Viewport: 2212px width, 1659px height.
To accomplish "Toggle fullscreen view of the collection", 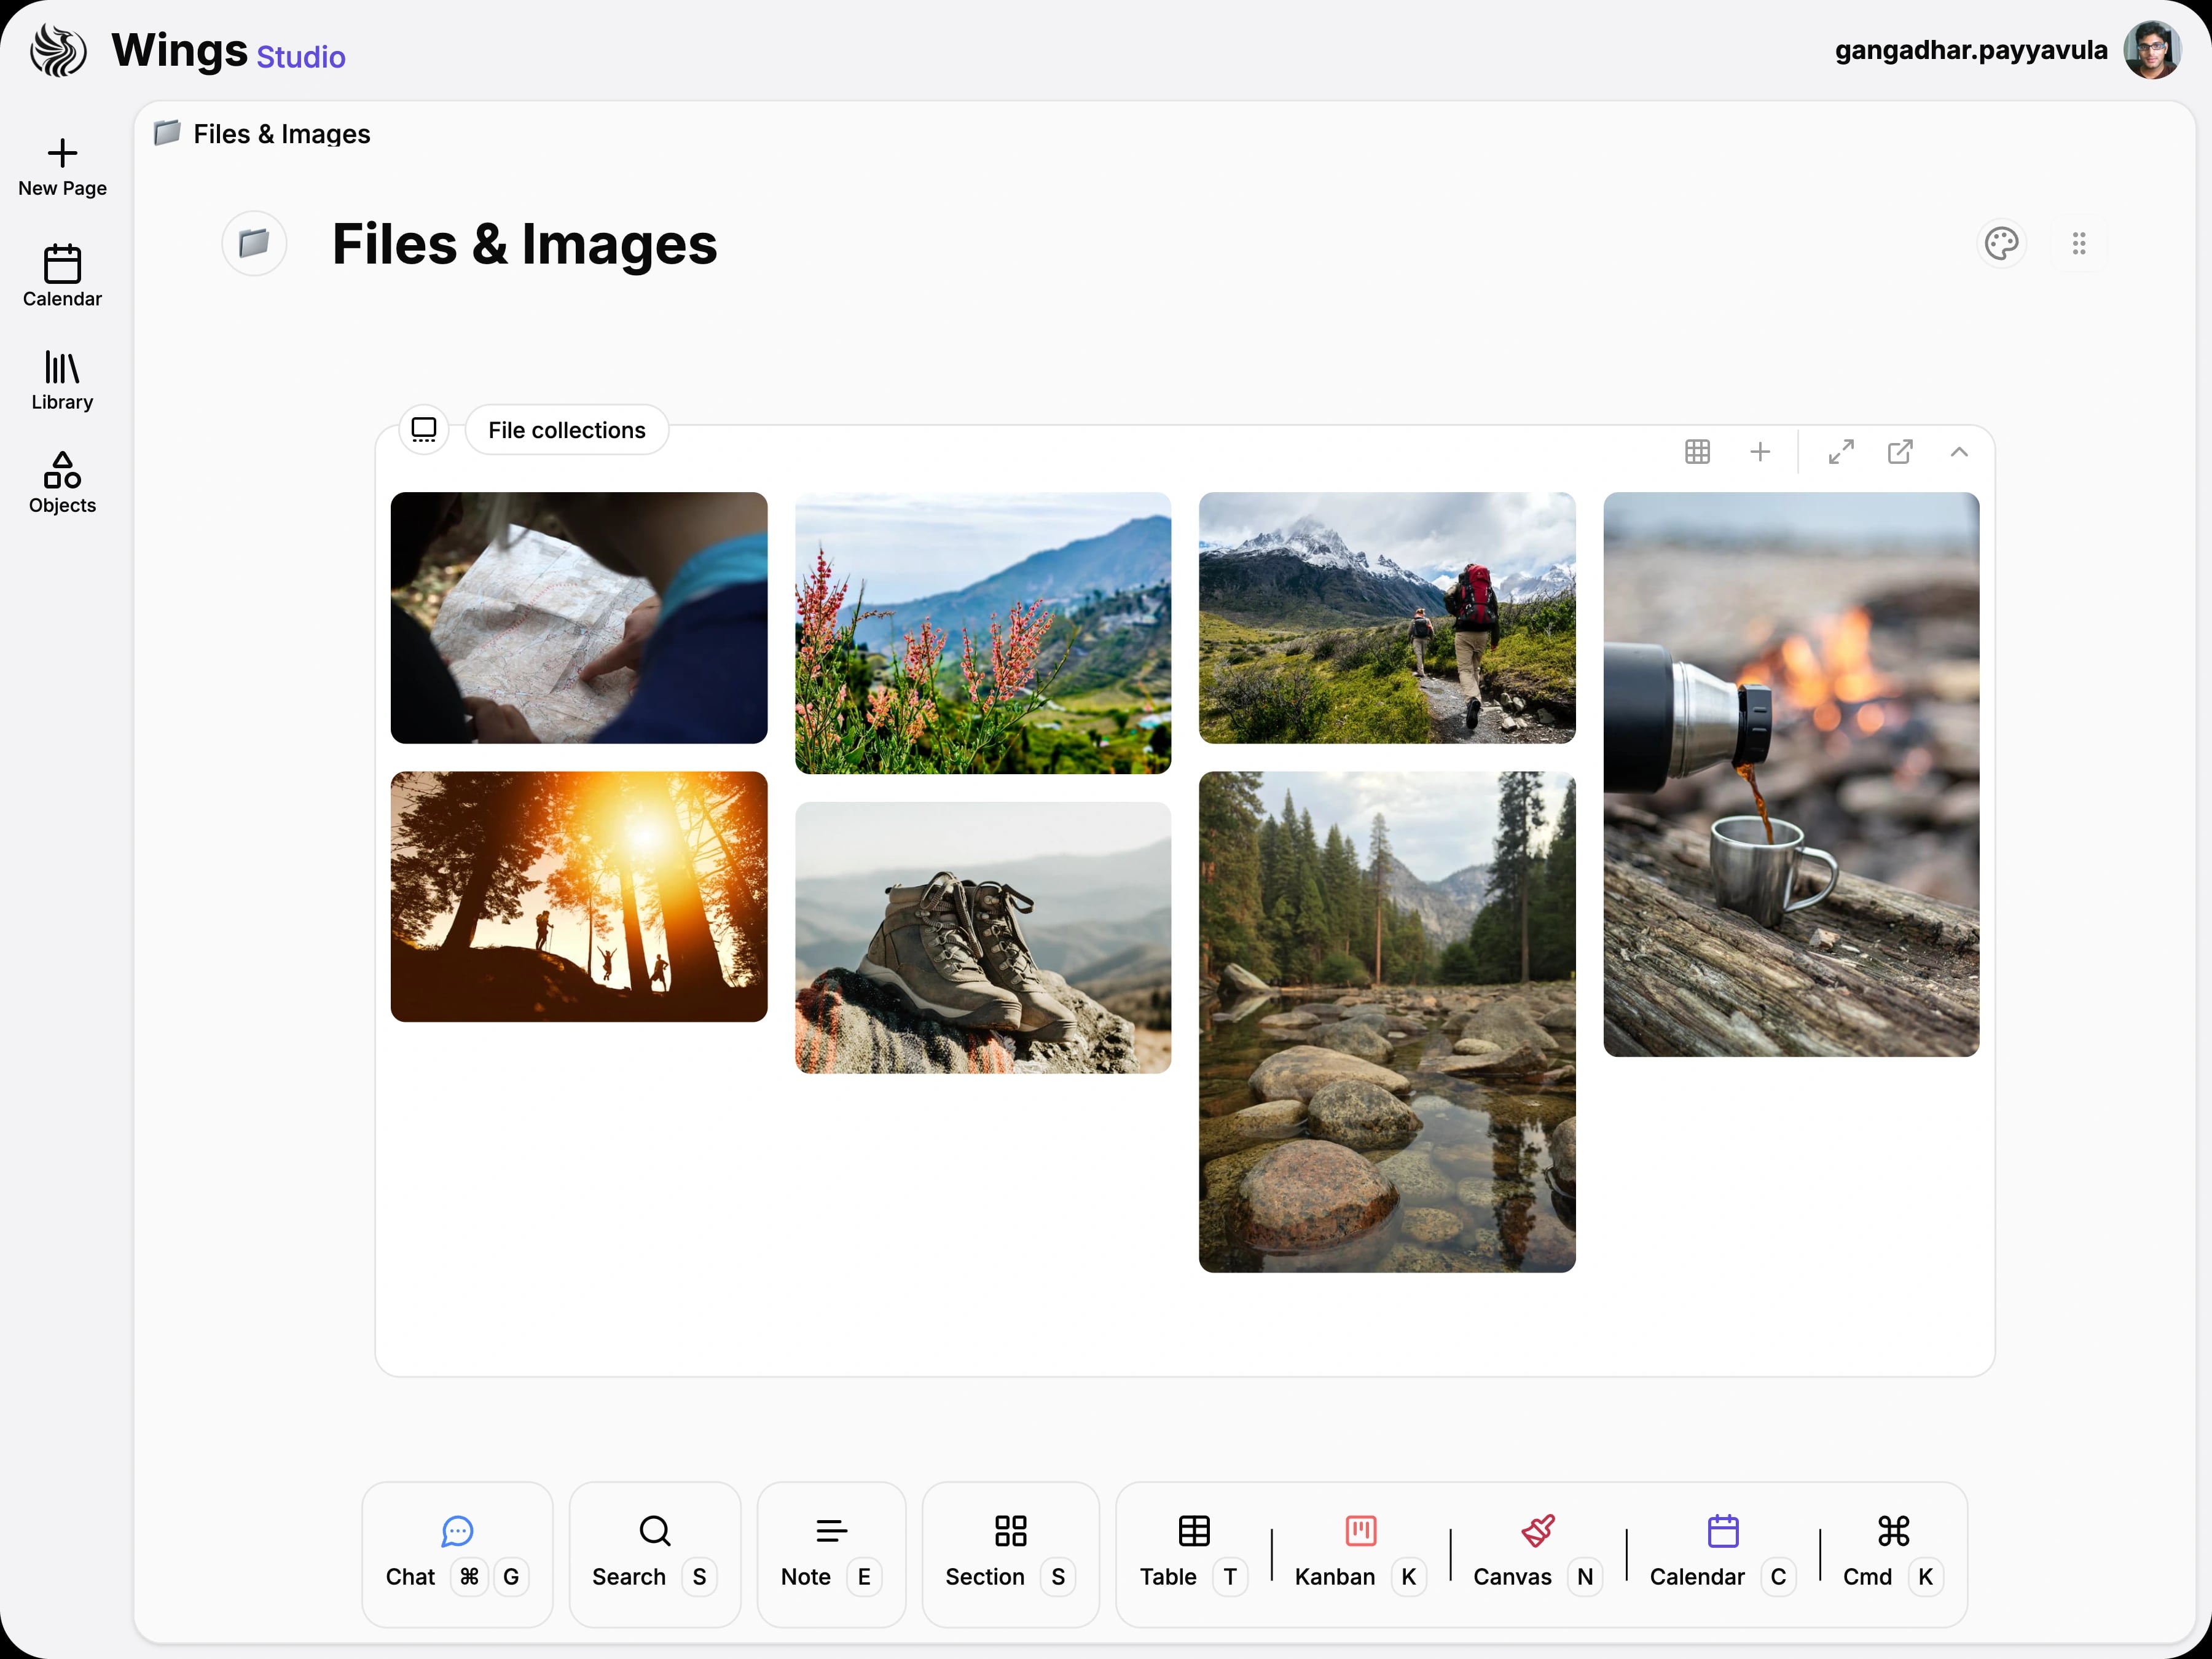I will click(x=1841, y=452).
